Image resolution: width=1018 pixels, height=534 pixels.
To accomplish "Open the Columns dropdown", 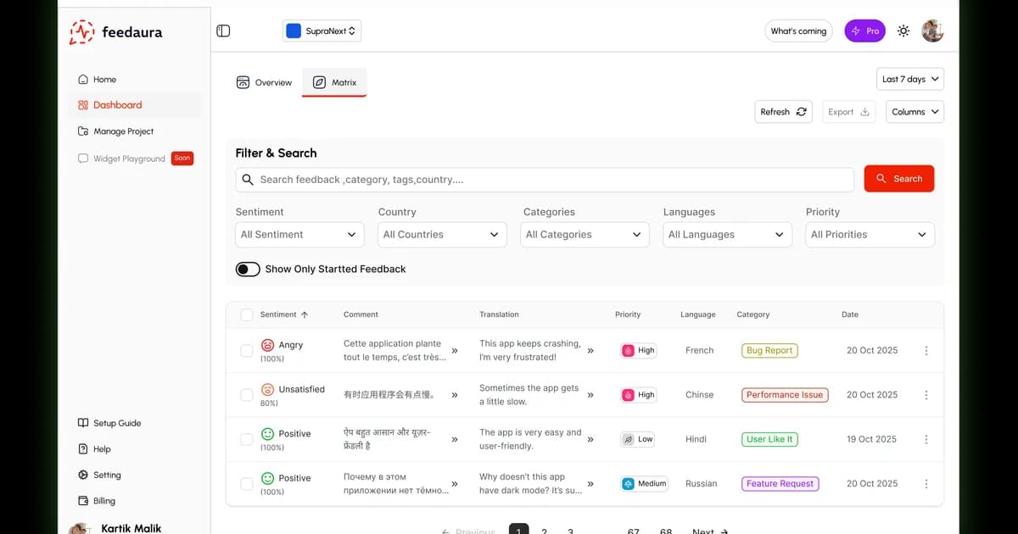I will click(915, 112).
